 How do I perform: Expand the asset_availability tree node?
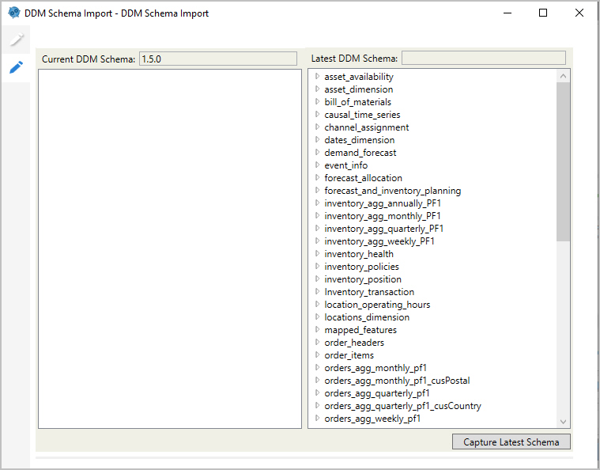click(317, 76)
